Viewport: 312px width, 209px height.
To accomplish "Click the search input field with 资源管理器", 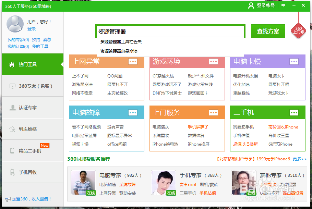I will point(170,32).
